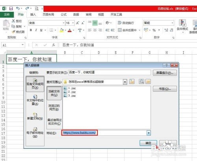The image size is (197, 161).
Task: Open the Name Box dropdown next to A1
Action: click(x=22, y=45)
